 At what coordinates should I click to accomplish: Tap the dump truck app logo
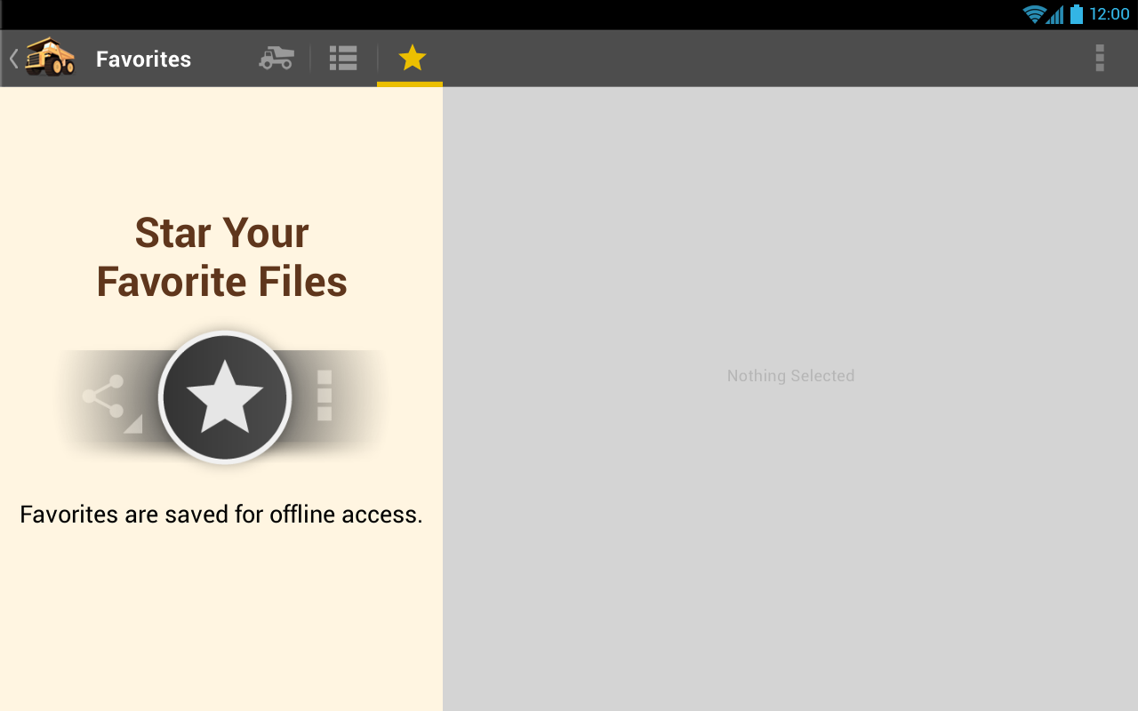pyautogui.click(x=50, y=58)
